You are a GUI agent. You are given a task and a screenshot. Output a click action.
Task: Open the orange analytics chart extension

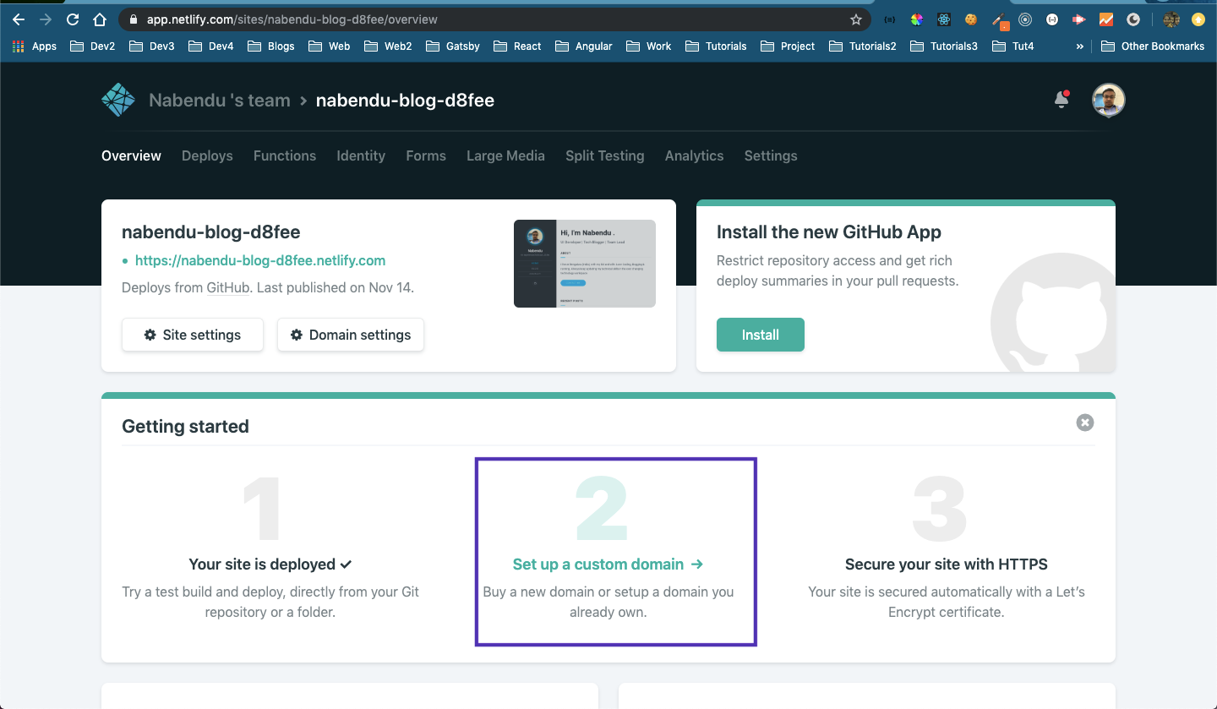pyautogui.click(x=1106, y=19)
